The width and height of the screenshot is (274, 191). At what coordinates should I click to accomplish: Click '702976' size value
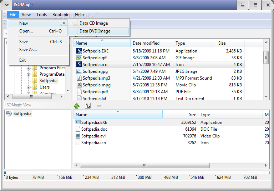click(x=189, y=136)
